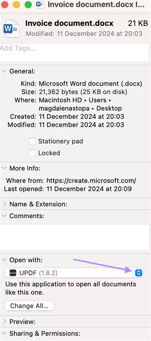
Task: Expand the Preview section
Action: coord(4,322)
